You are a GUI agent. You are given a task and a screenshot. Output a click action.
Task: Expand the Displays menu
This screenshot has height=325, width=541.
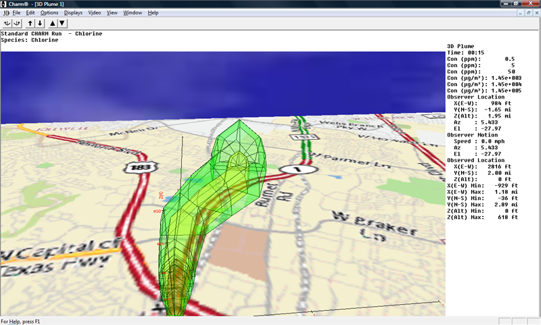pyautogui.click(x=73, y=13)
